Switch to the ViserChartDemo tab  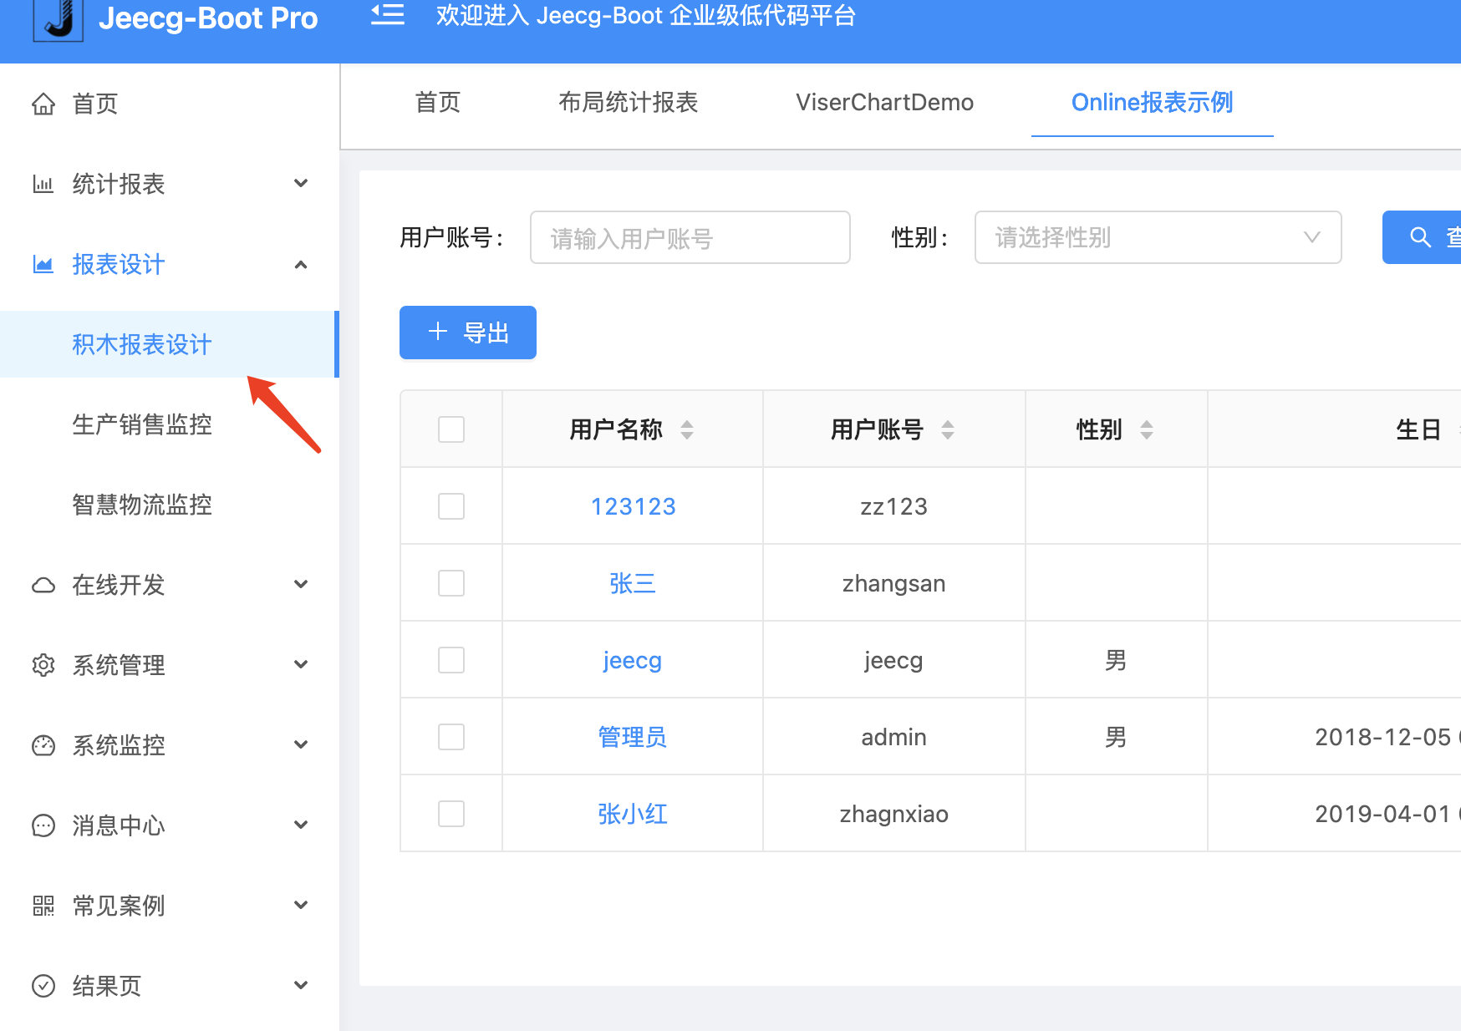884,103
